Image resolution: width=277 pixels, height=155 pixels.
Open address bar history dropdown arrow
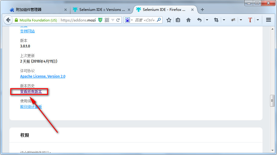pyautogui.click(x=113, y=20)
